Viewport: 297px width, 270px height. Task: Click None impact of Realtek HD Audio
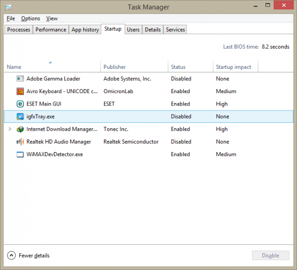[223, 142]
